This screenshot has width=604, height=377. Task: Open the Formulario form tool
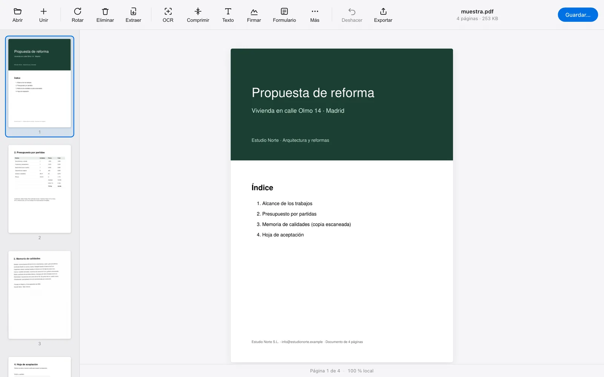[x=284, y=12]
